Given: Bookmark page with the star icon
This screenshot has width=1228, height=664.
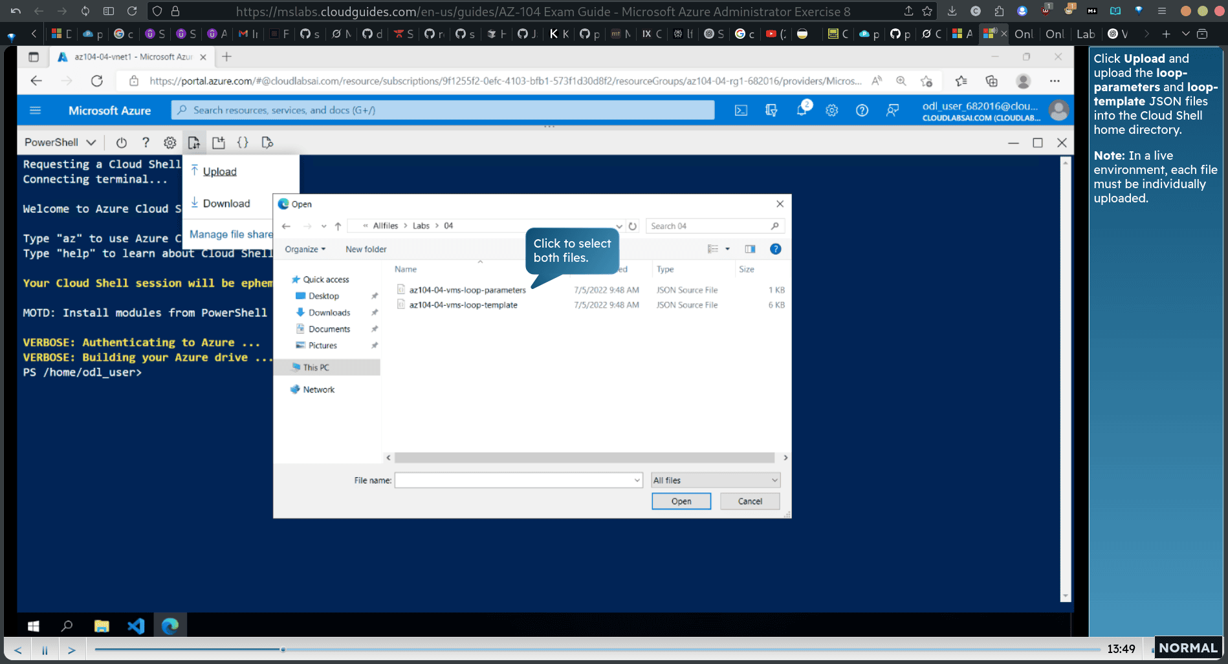Looking at the screenshot, I should [x=927, y=11].
